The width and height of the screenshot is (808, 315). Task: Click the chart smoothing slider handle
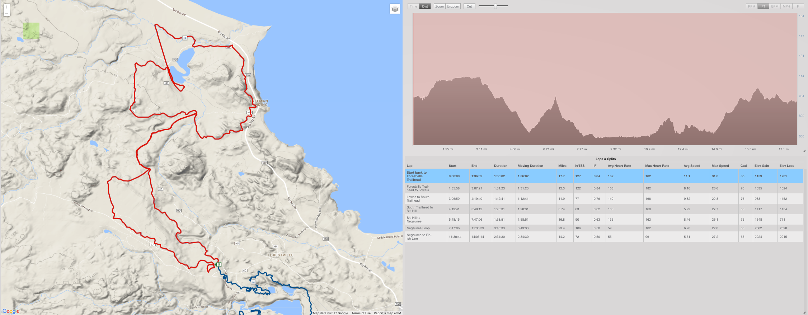click(x=495, y=6)
